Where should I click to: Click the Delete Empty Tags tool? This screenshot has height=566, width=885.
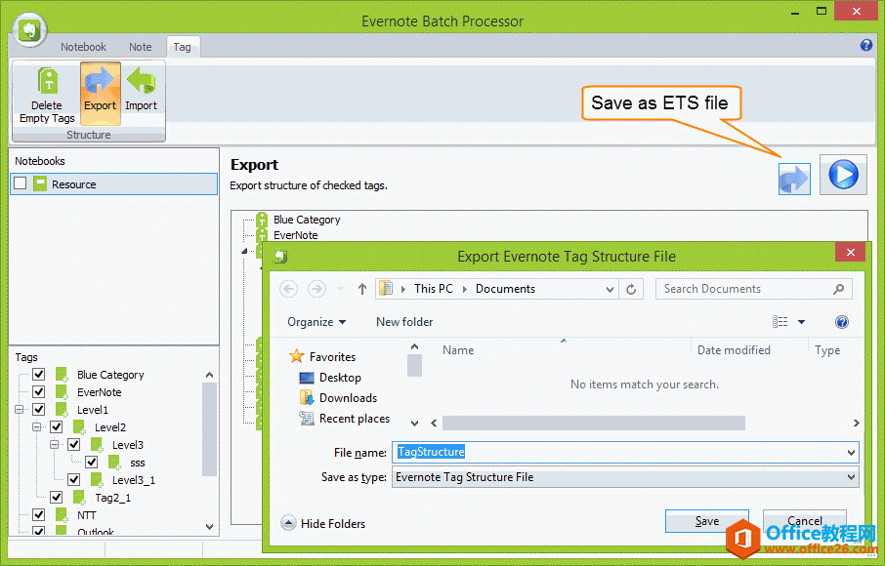[x=46, y=93]
